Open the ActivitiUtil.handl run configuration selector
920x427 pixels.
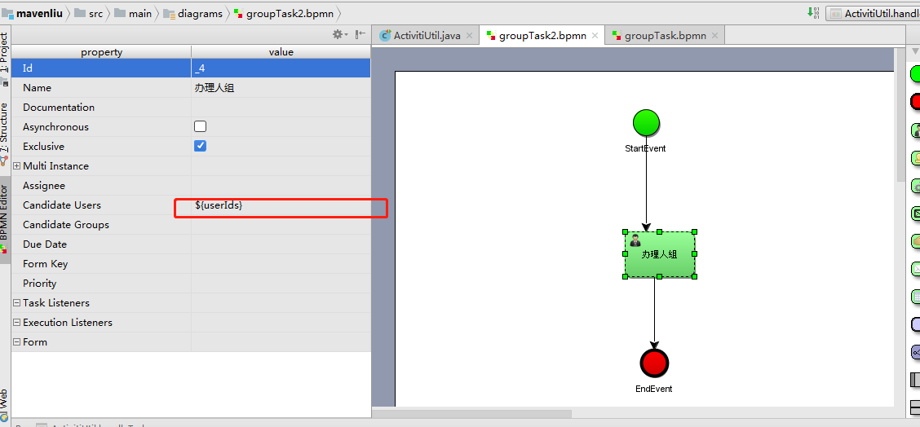(x=873, y=14)
